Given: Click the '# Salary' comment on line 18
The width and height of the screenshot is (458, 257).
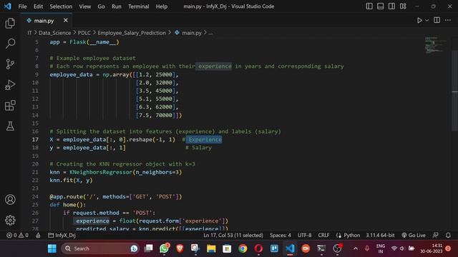Looking at the screenshot, I should [x=198, y=148].
